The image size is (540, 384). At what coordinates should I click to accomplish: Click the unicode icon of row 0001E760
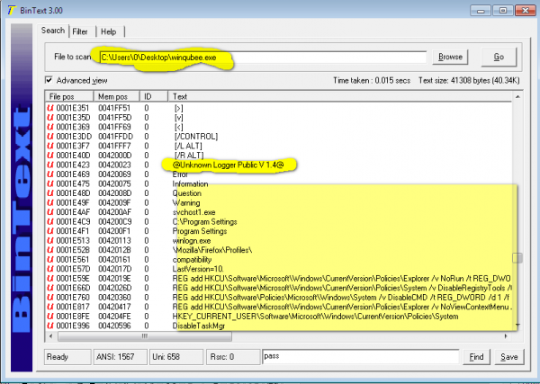(x=50, y=298)
